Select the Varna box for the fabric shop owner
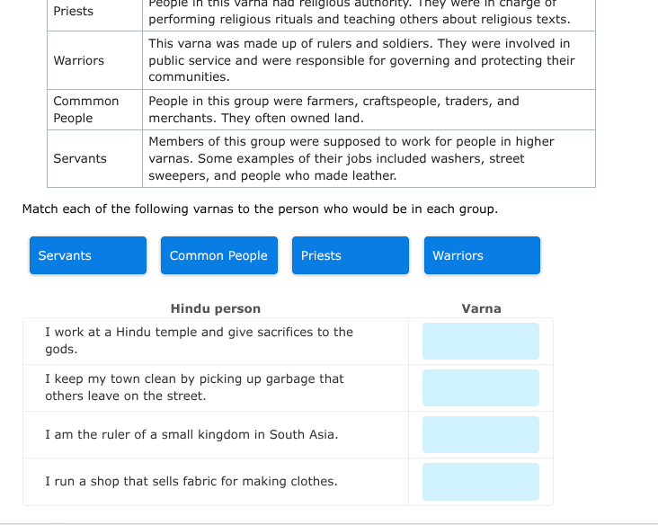Screen dimensions: 658x525 coord(481,482)
